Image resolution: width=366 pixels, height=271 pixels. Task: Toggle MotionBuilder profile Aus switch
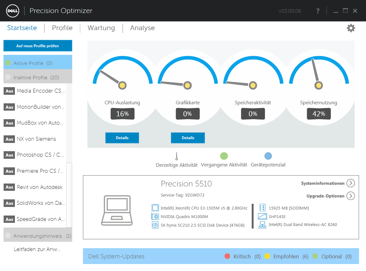9,107
